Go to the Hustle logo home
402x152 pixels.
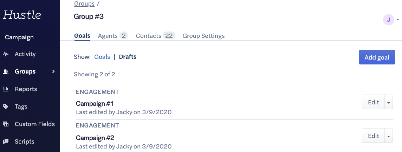coord(22,15)
